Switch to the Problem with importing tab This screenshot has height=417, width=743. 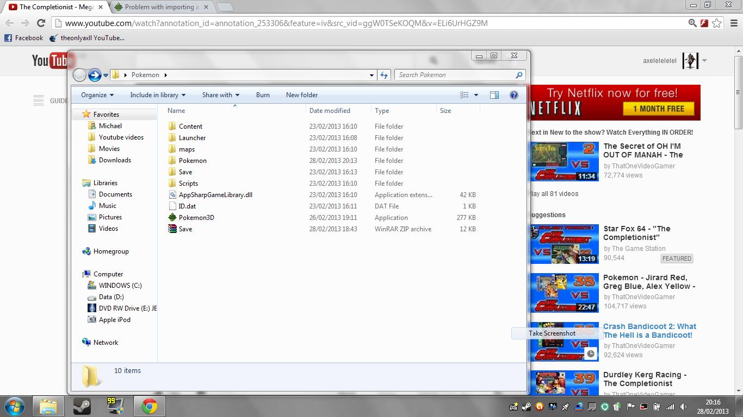pos(162,7)
